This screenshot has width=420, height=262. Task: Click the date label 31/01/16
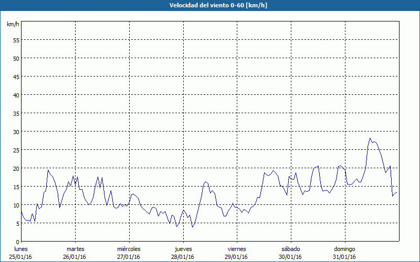tap(344, 257)
